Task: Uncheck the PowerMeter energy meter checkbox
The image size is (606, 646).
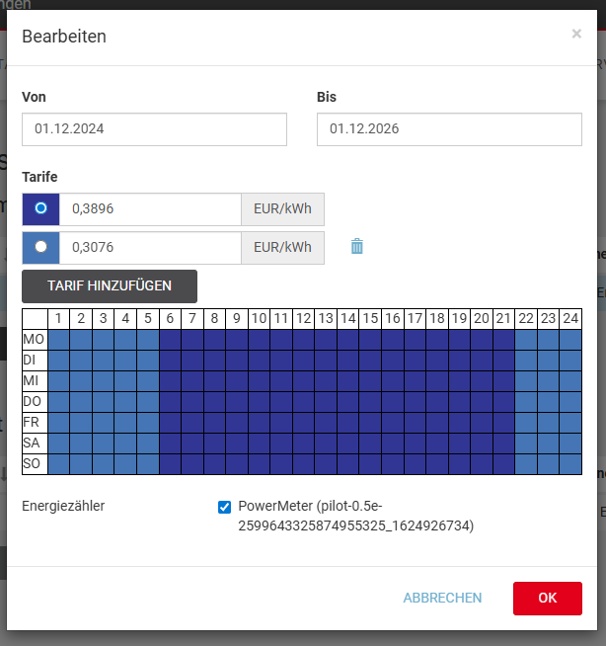Action: (224, 508)
